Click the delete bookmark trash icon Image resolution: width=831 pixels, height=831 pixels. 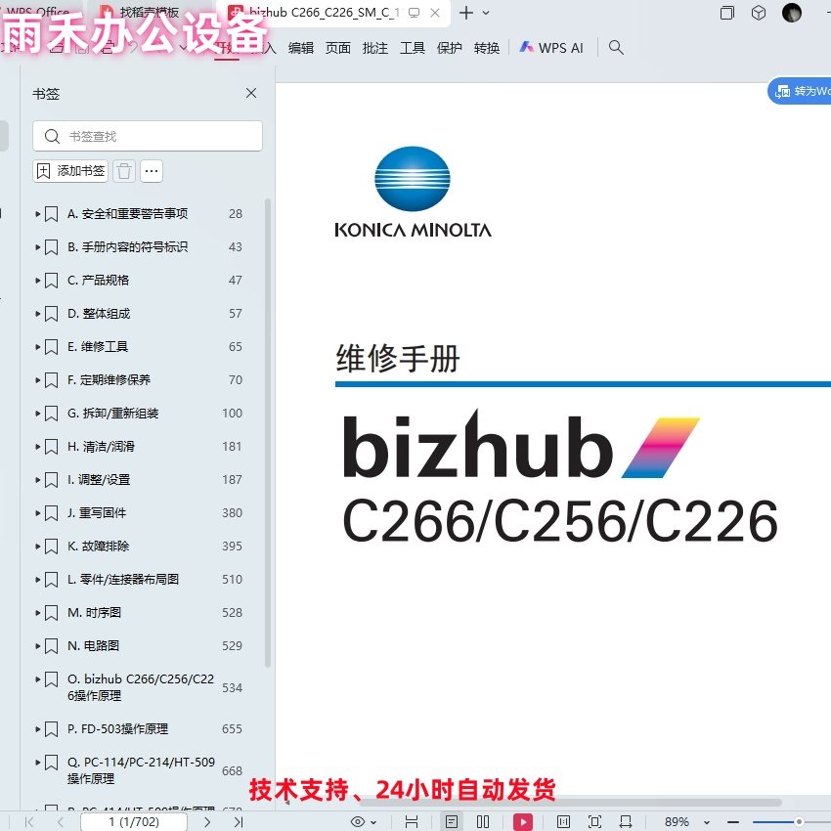(123, 171)
